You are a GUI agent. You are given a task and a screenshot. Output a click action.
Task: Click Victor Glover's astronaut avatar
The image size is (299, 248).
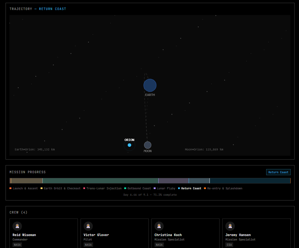pos(88,226)
